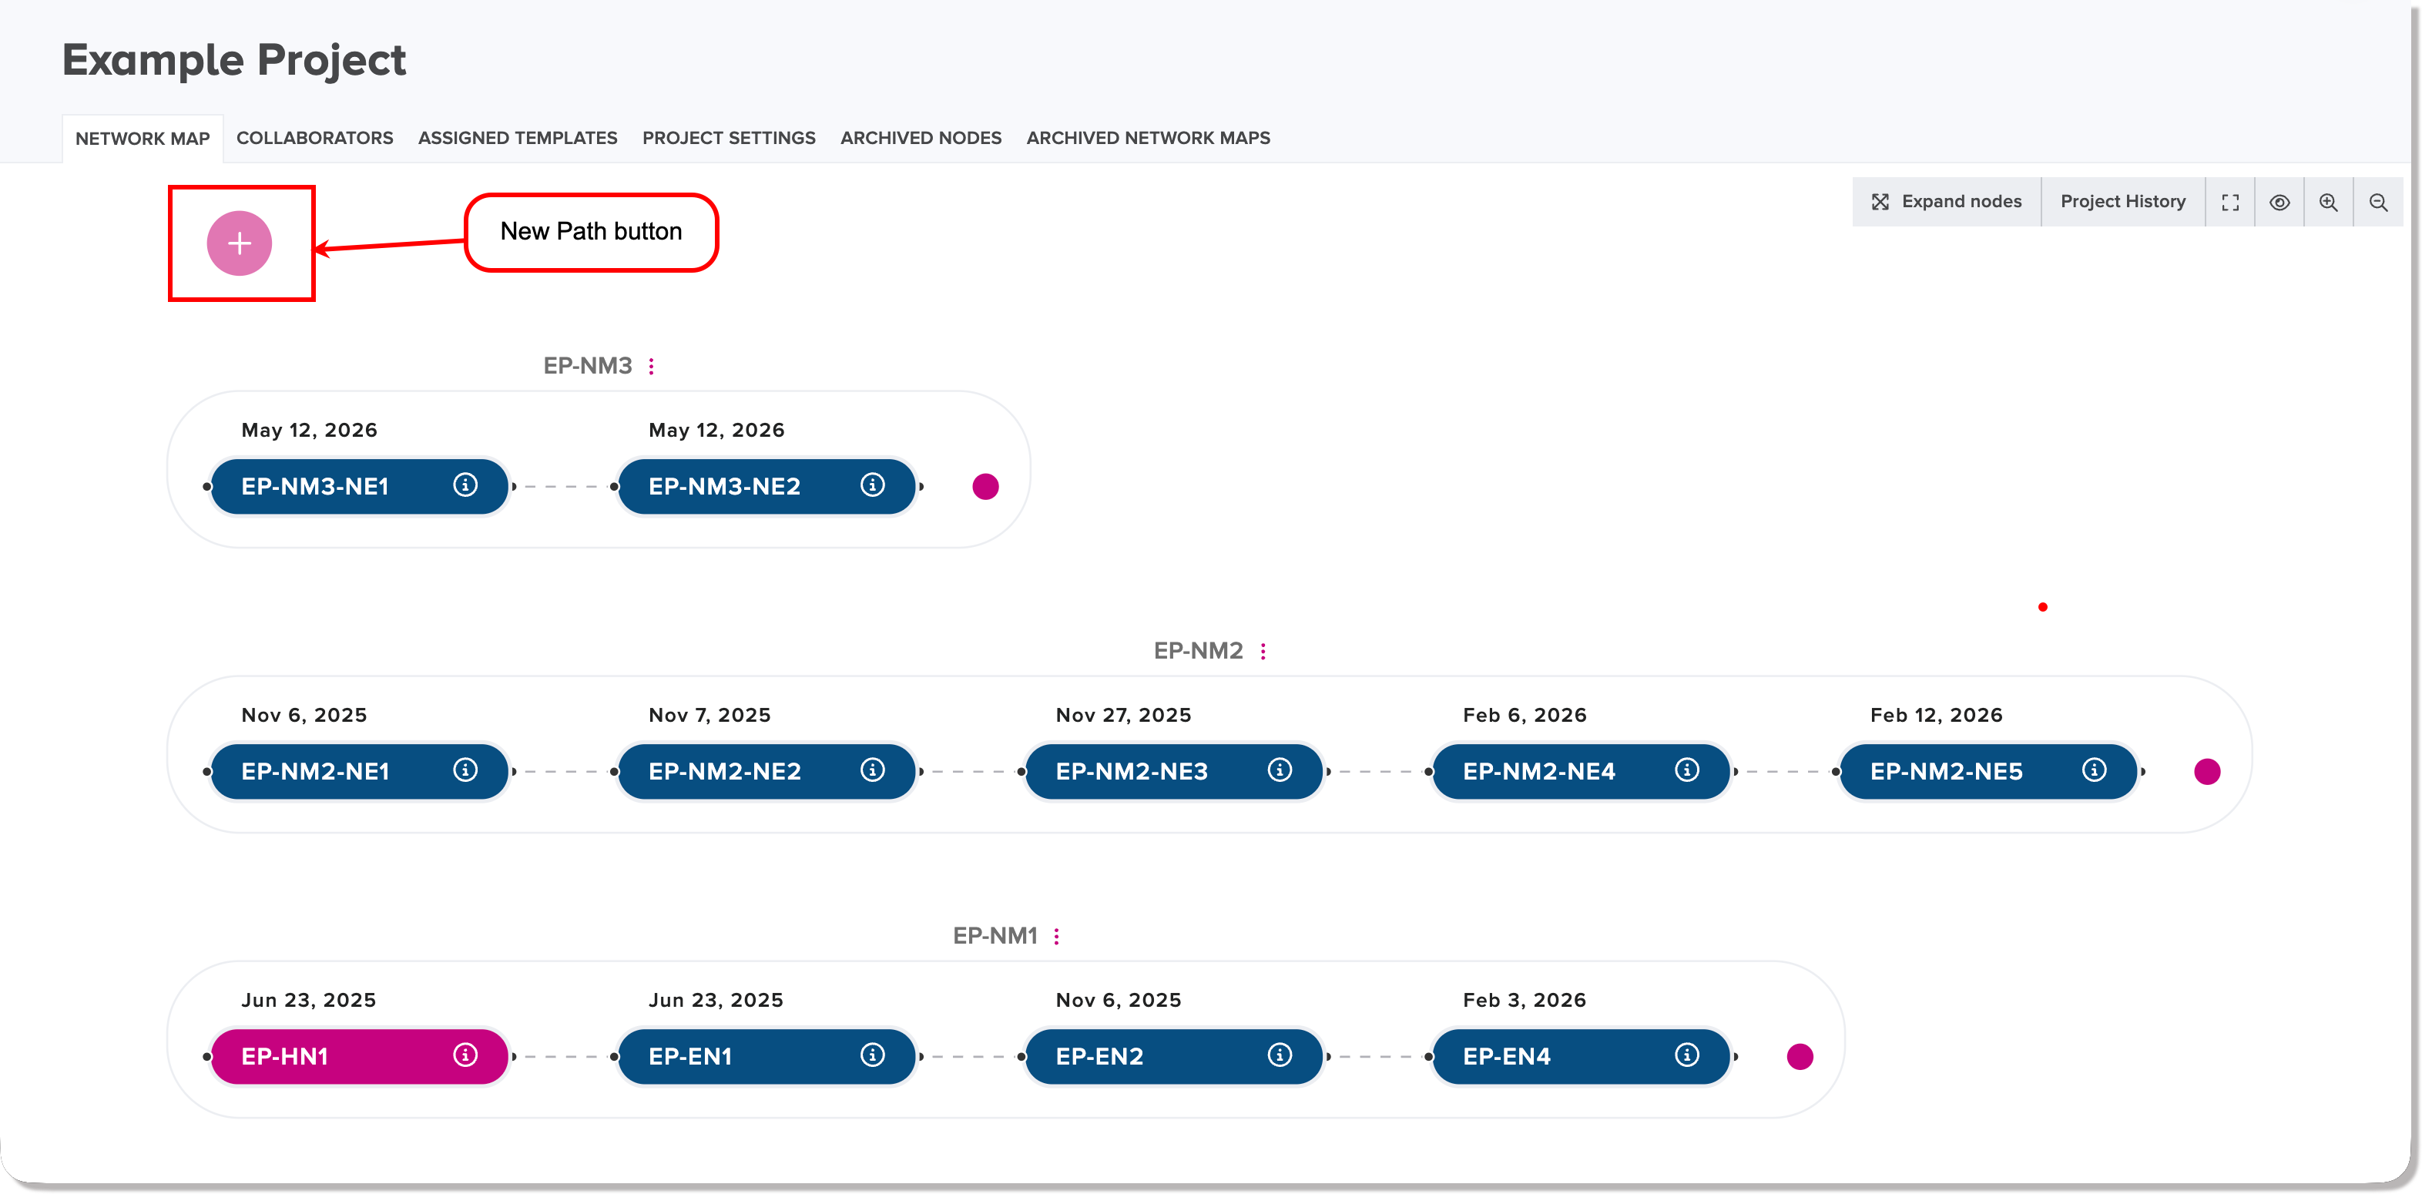Viewport: 2422px width, 1194px height.
Task: Open info icon on EP-NM2-NE2 node
Action: coord(873,770)
